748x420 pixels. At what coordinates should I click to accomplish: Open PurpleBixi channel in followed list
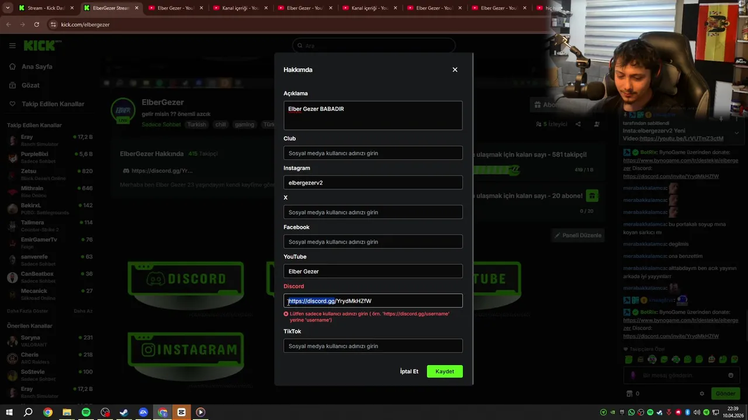coord(50,157)
